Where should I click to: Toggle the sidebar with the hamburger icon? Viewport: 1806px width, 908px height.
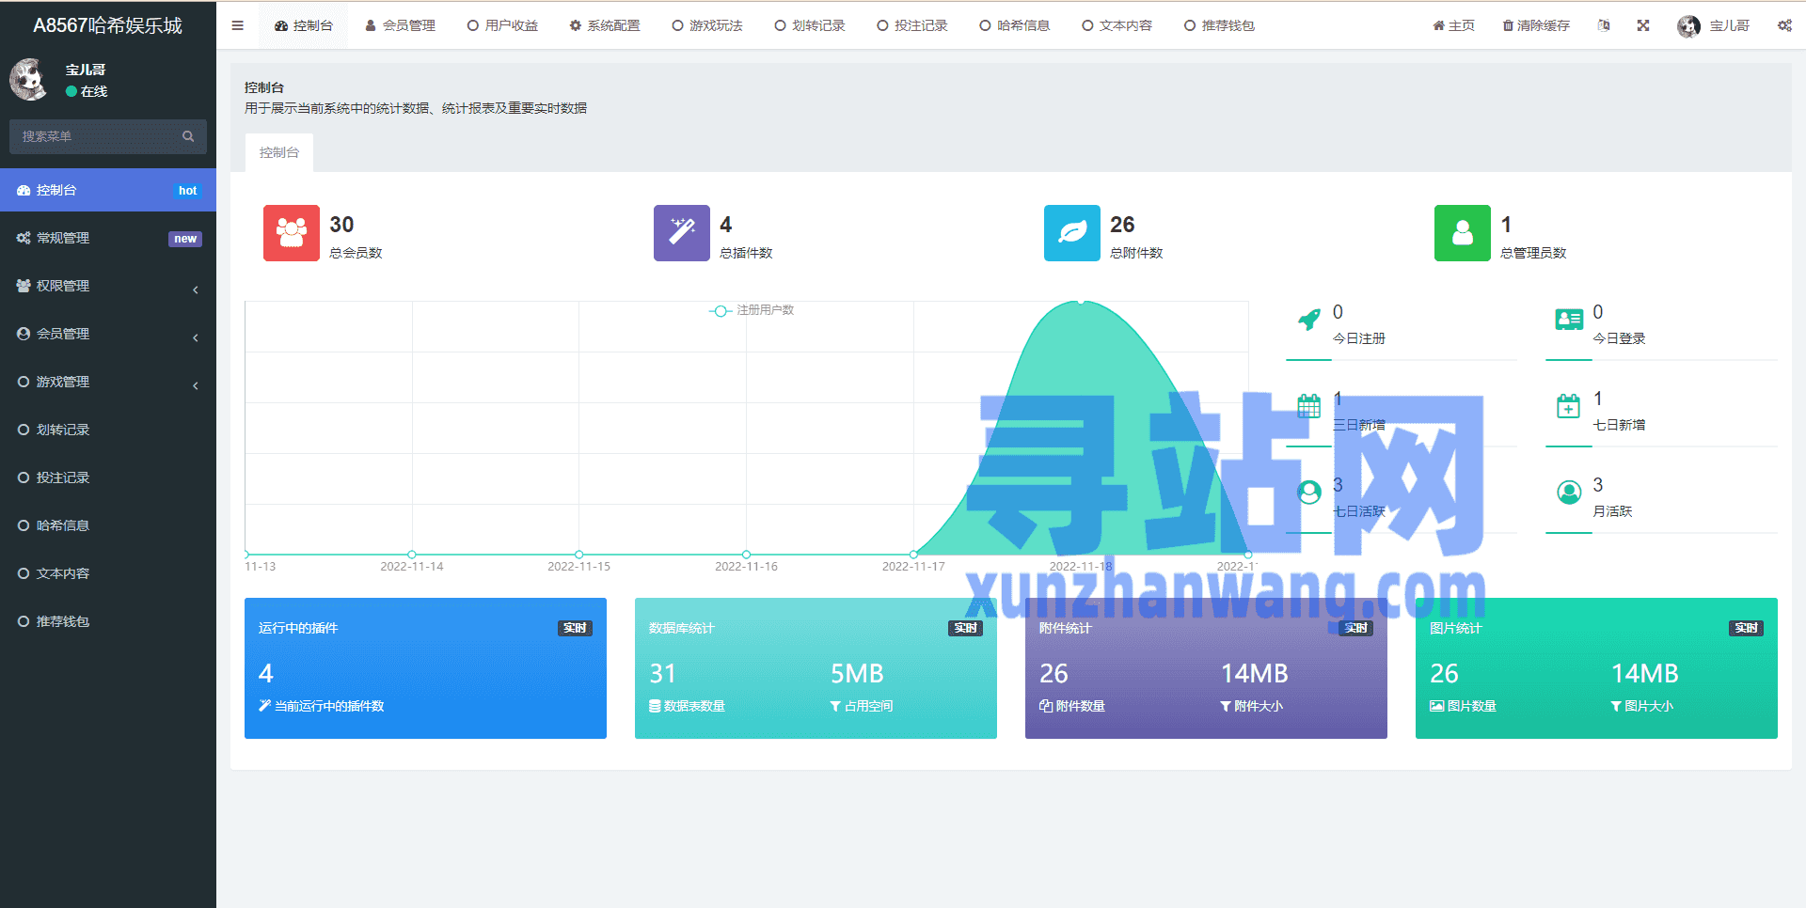tap(238, 25)
